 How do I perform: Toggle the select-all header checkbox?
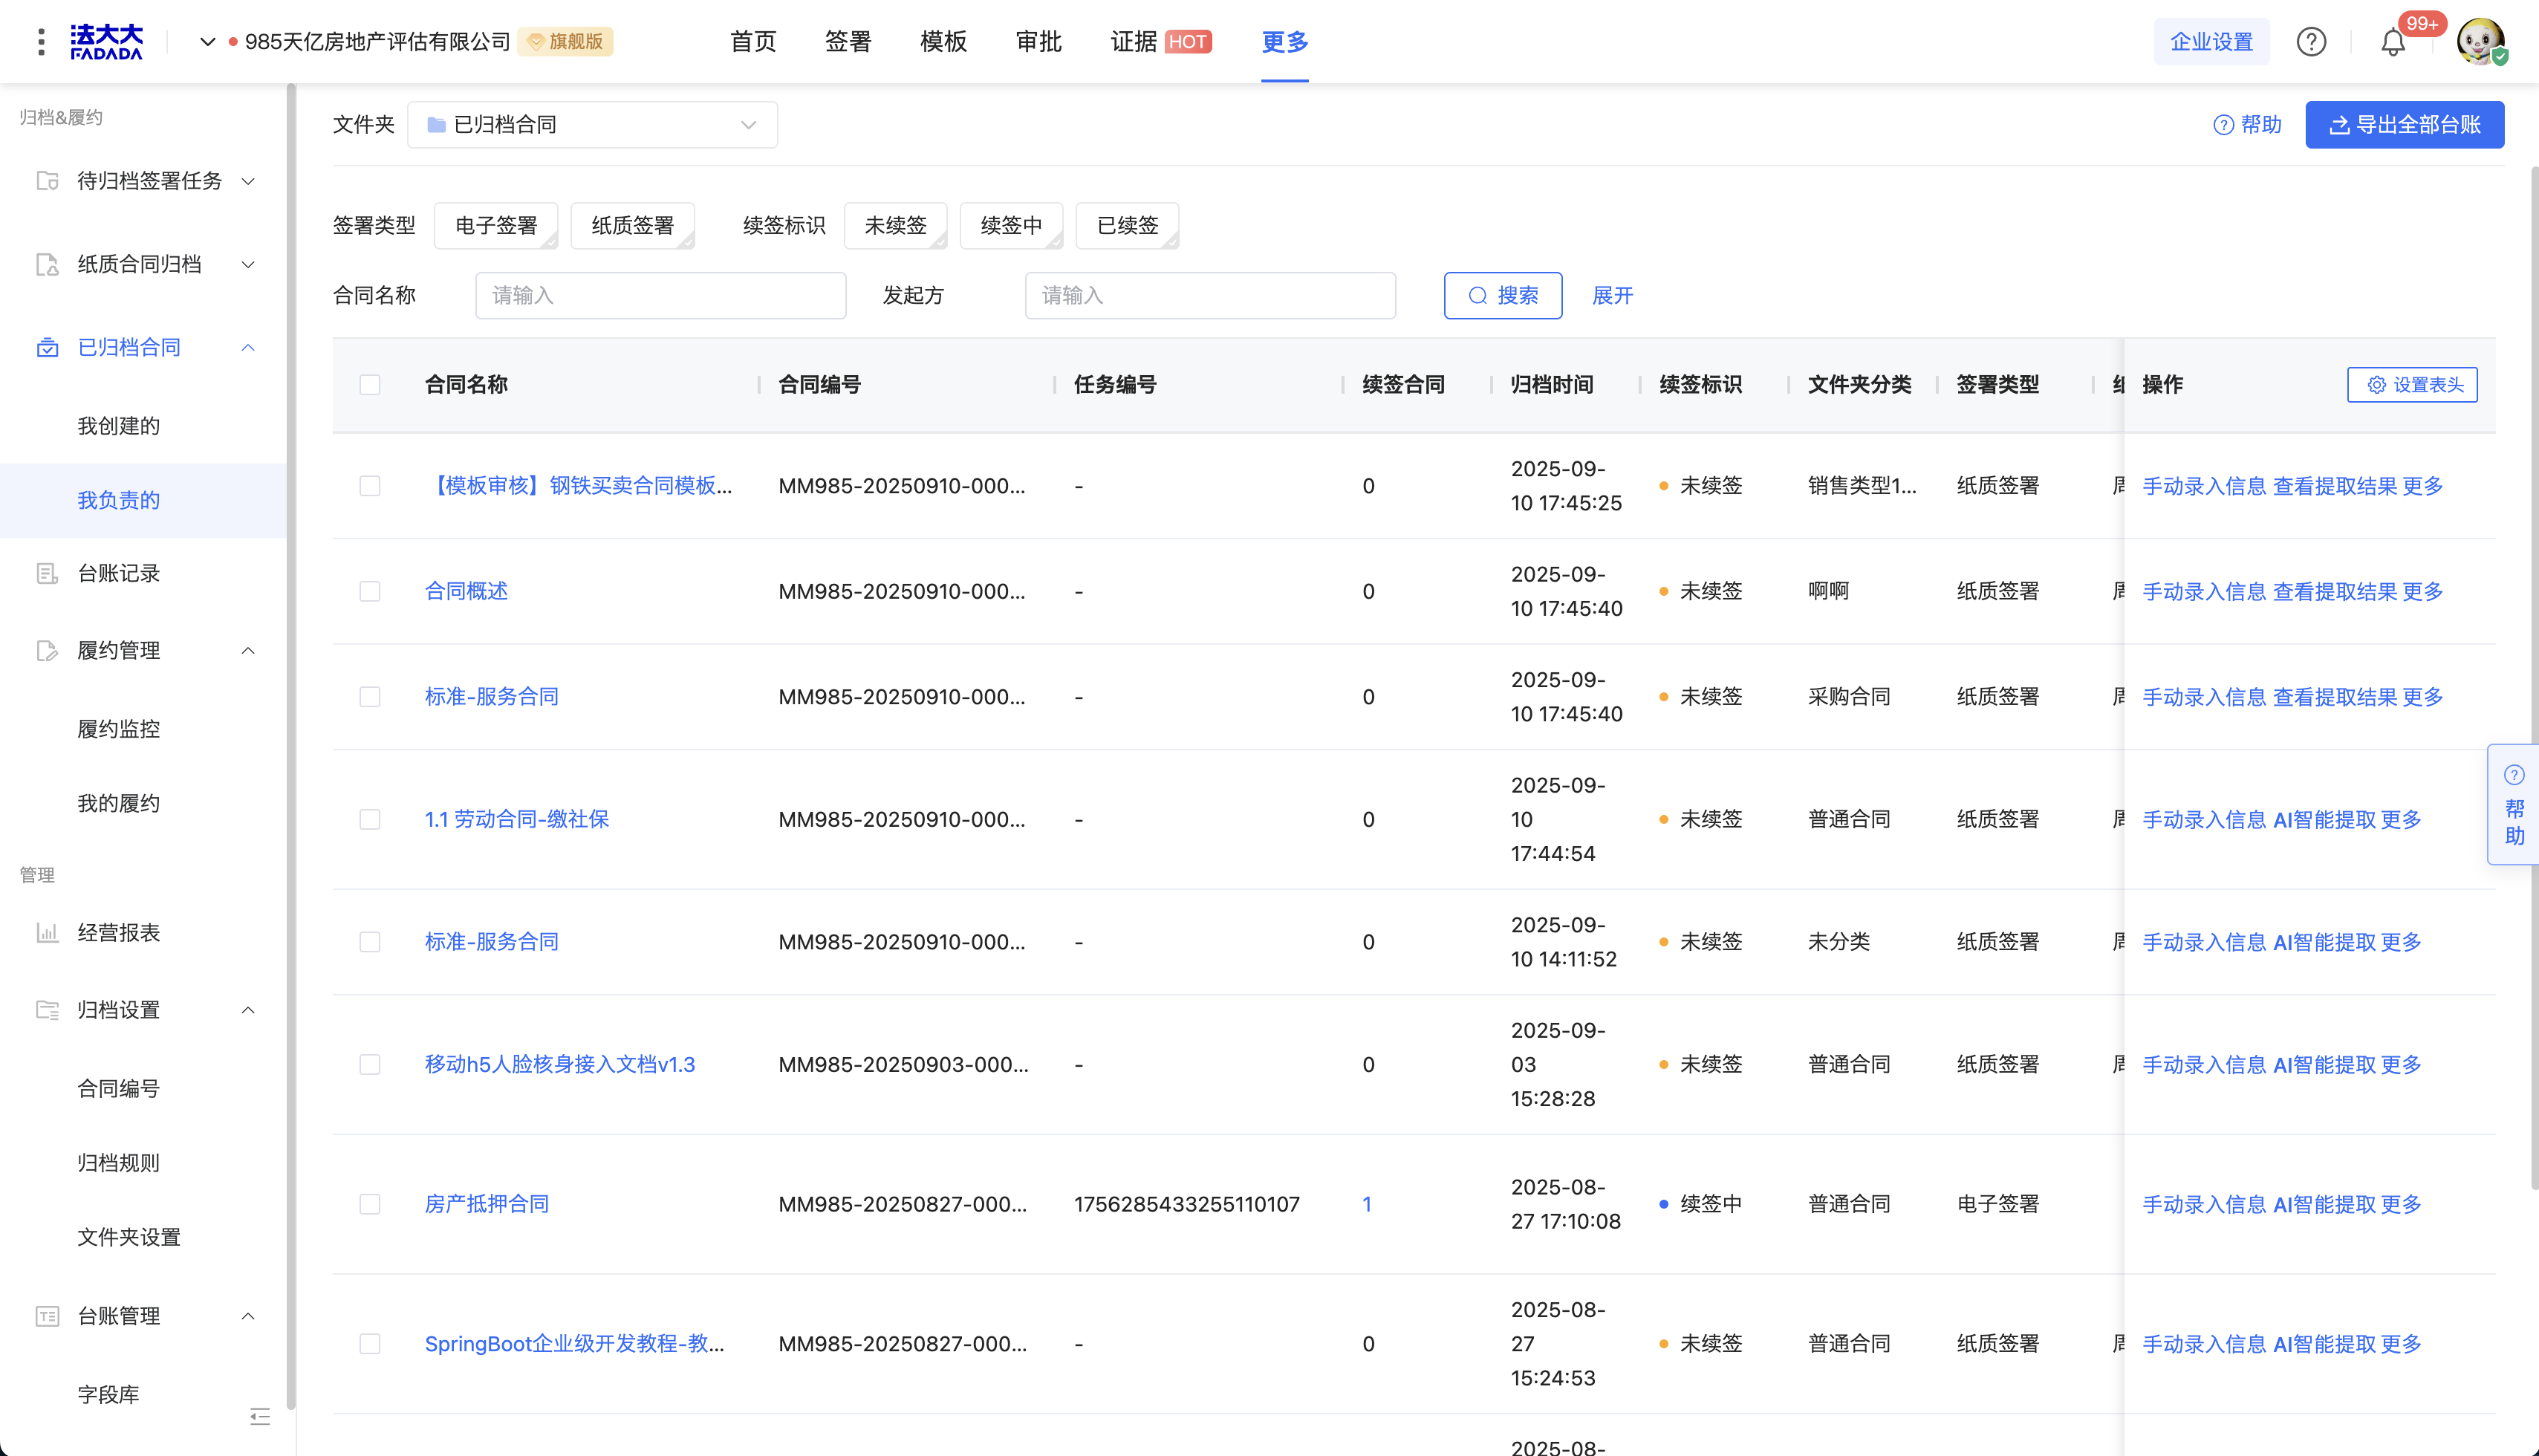370,385
